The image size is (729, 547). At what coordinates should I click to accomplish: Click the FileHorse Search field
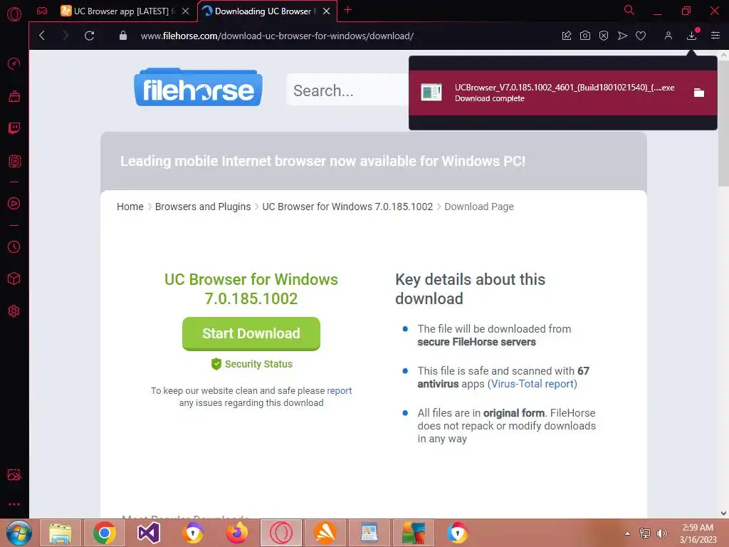pos(347,90)
